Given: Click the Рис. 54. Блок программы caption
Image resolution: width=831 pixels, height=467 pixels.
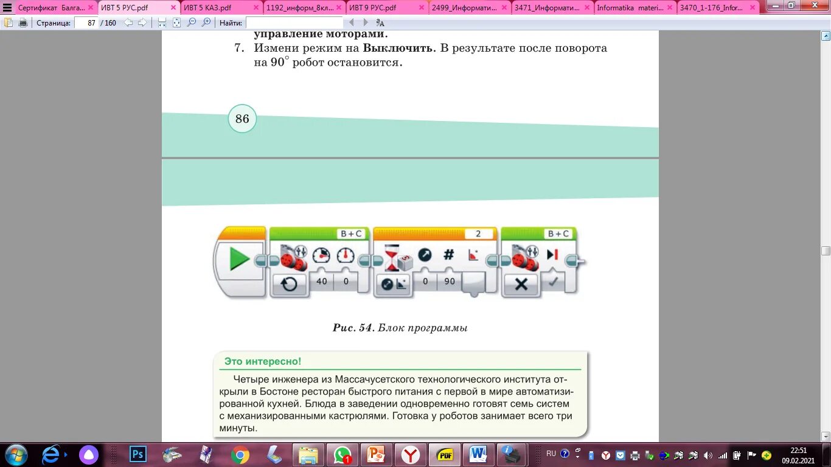Looking at the screenshot, I should tap(400, 328).
